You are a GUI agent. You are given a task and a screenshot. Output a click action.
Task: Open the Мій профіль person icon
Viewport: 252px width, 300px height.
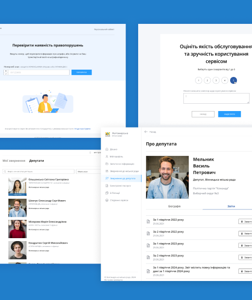[107, 156]
